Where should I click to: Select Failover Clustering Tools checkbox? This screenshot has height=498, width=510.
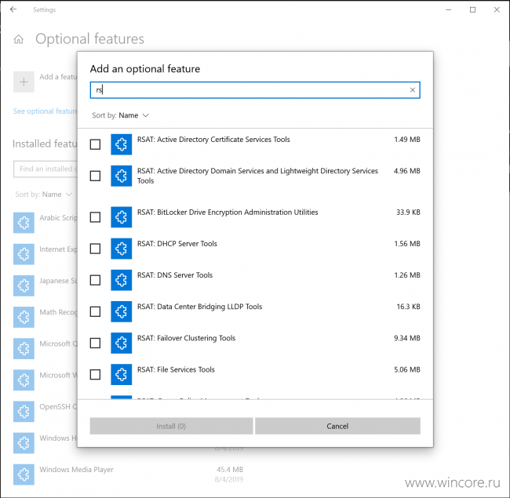[x=95, y=343]
